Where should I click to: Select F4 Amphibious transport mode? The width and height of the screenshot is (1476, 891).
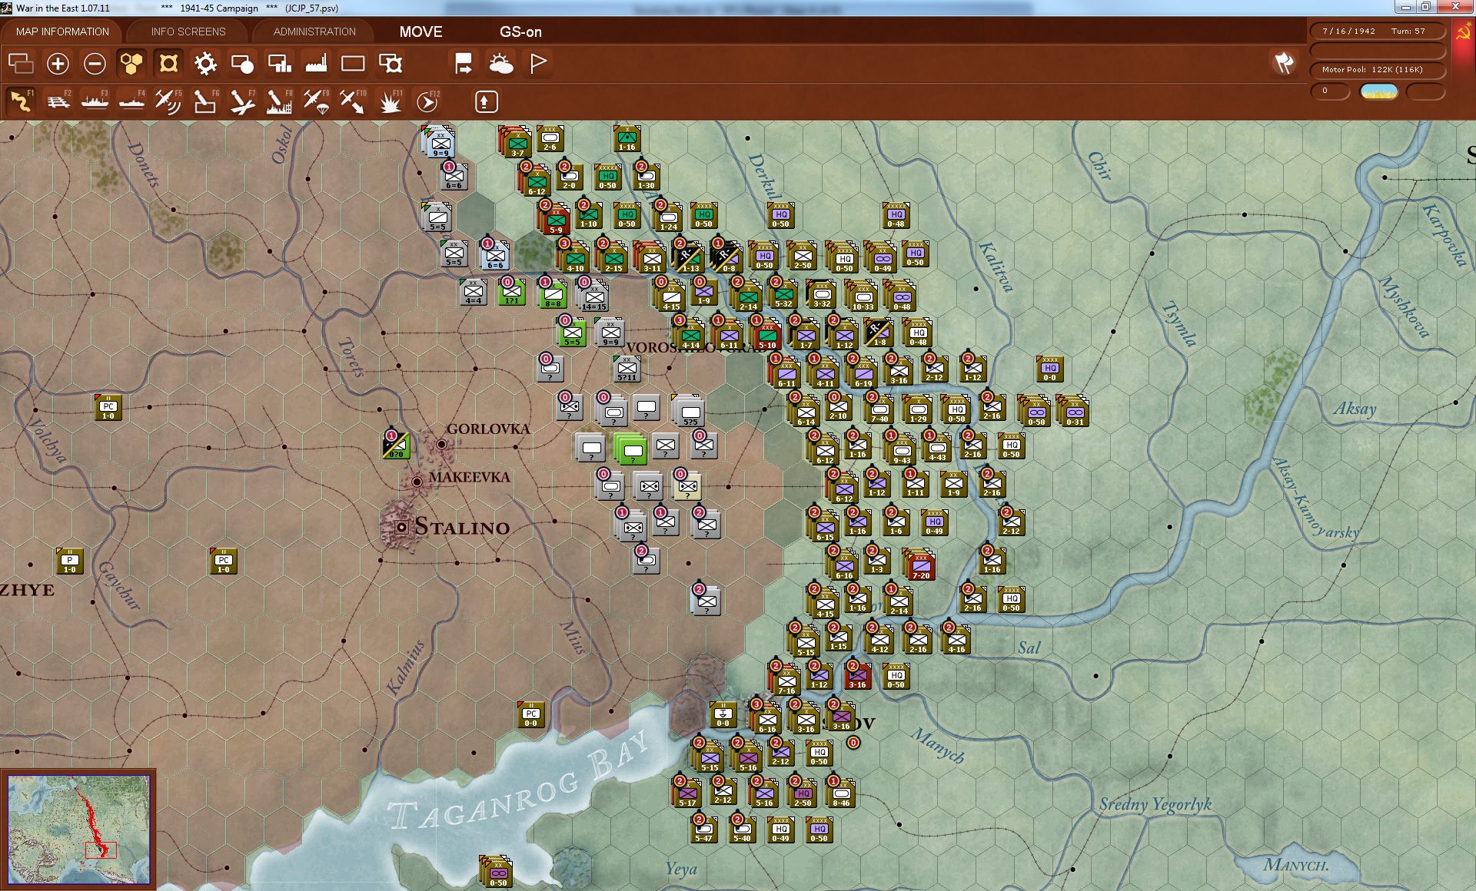131,101
